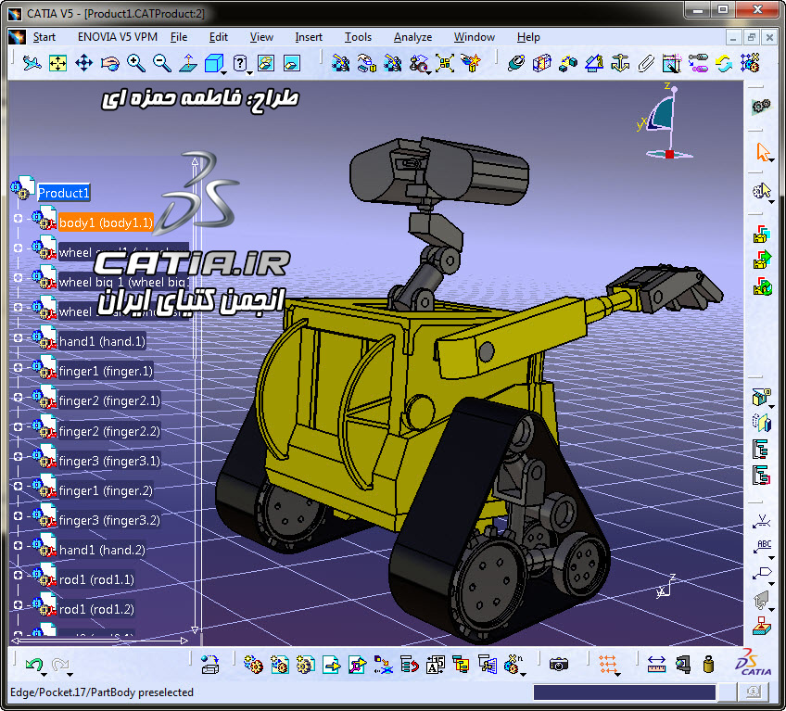Open the isometric view cube icon
Image resolution: width=786 pixels, height=711 pixels.
pyautogui.click(x=214, y=64)
